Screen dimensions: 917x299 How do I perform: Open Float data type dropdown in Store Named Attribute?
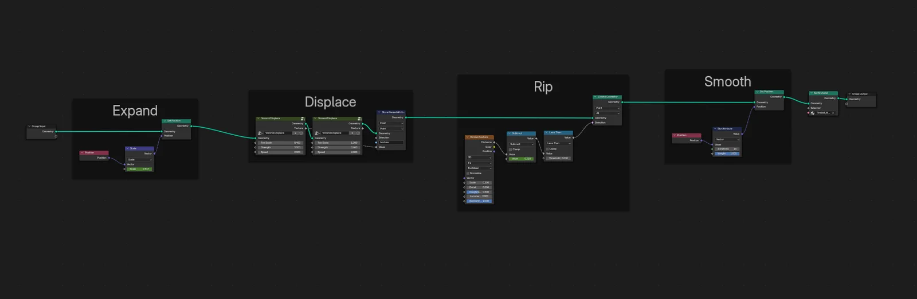[391, 123]
